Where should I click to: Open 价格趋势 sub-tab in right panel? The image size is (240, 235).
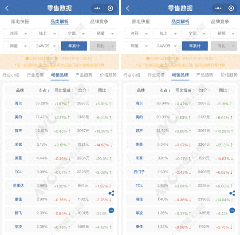(229, 75)
